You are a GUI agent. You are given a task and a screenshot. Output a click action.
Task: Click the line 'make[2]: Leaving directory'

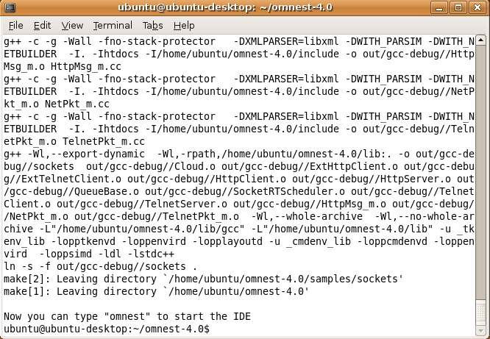tap(204, 279)
